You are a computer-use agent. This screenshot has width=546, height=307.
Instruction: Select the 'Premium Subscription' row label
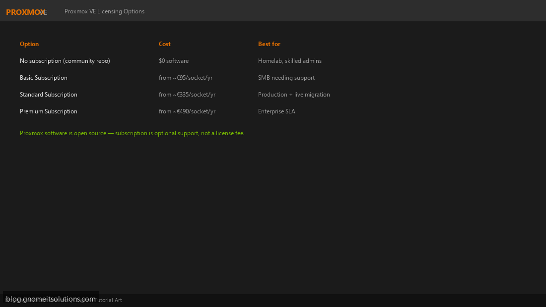tap(49, 111)
